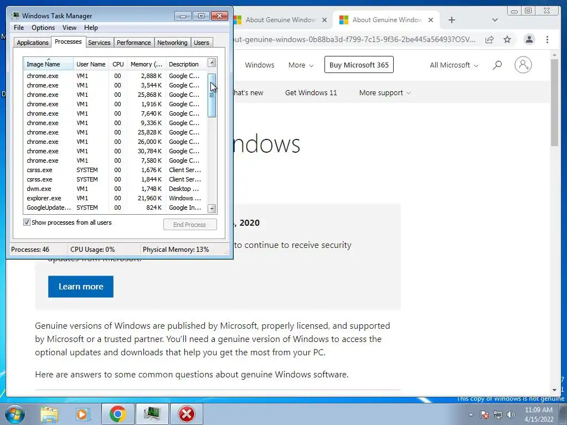The image size is (567, 425).
Task: Expand the More support dropdown
Action: click(385, 93)
